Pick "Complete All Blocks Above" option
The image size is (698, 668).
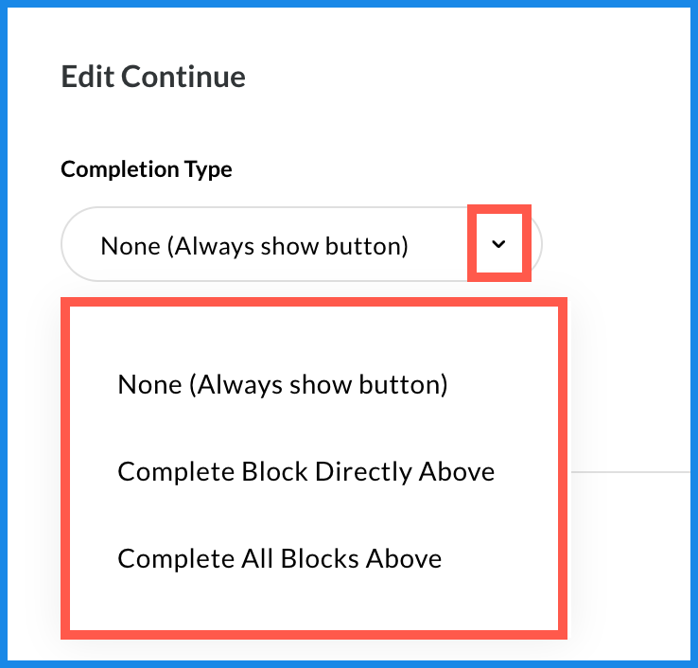279,558
